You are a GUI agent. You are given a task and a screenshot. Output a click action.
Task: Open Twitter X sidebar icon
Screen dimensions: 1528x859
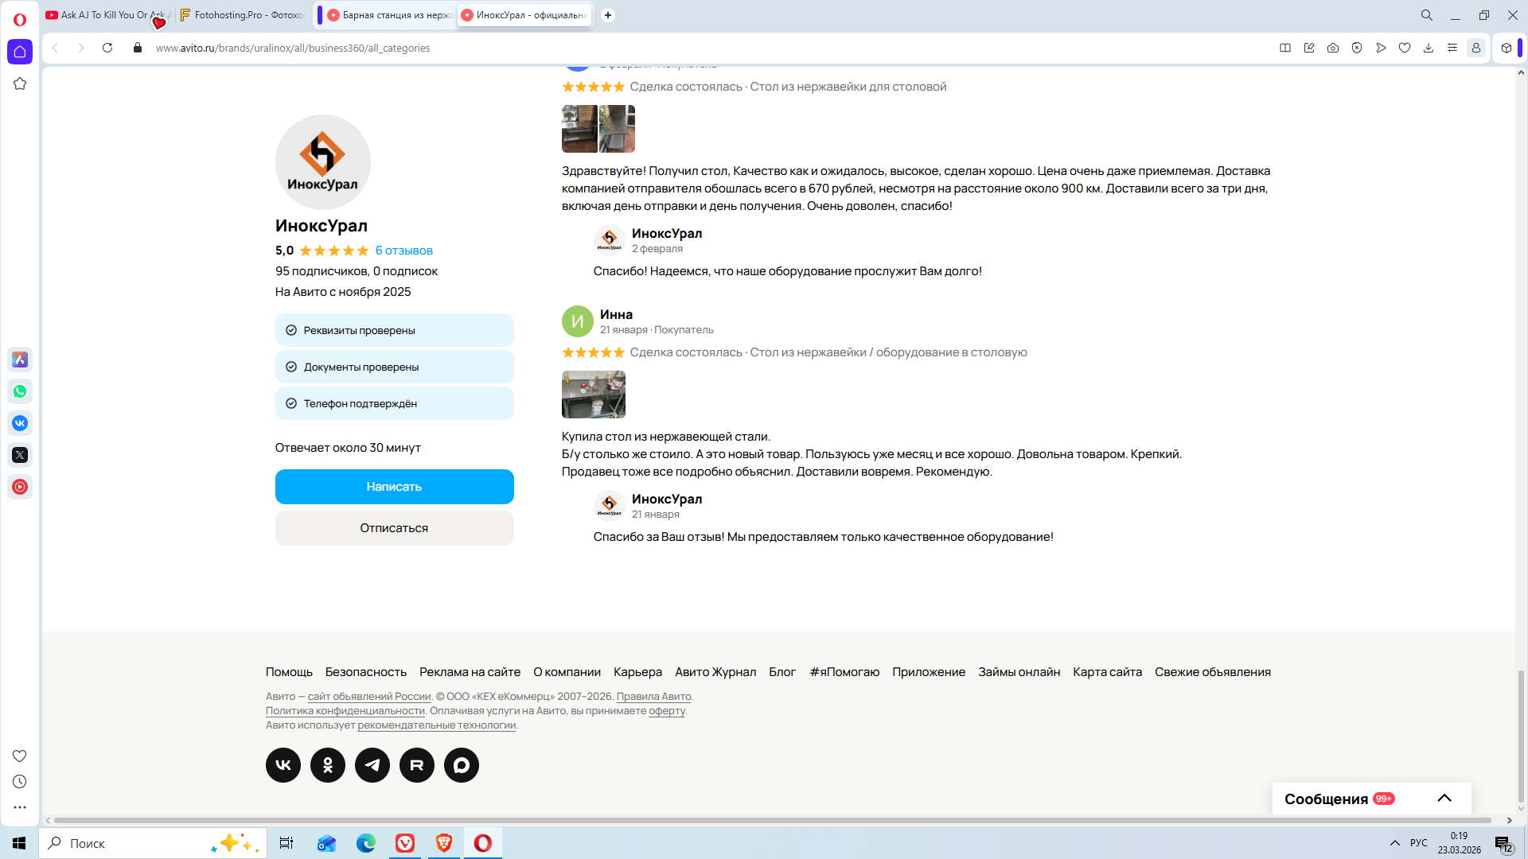click(x=20, y=455)
